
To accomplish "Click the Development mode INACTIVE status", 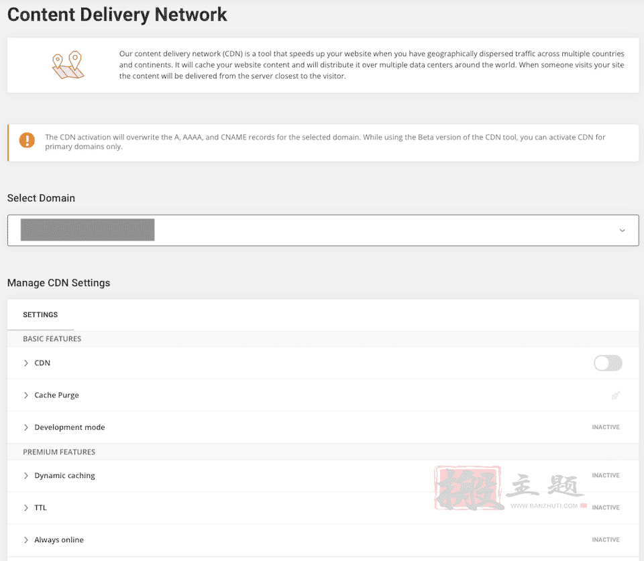I will (605, 427).
